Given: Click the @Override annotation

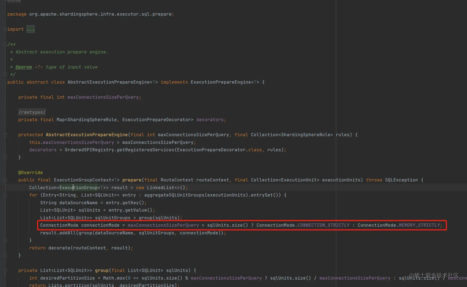Looking at the screenshot, I should (x=31, y=173).
